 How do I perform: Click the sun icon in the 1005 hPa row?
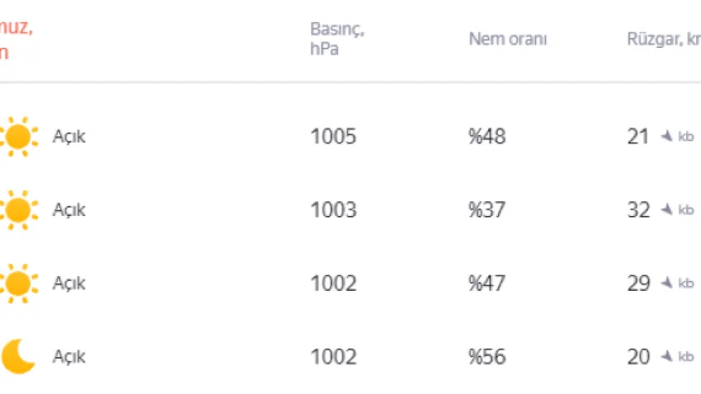(19, 137)
